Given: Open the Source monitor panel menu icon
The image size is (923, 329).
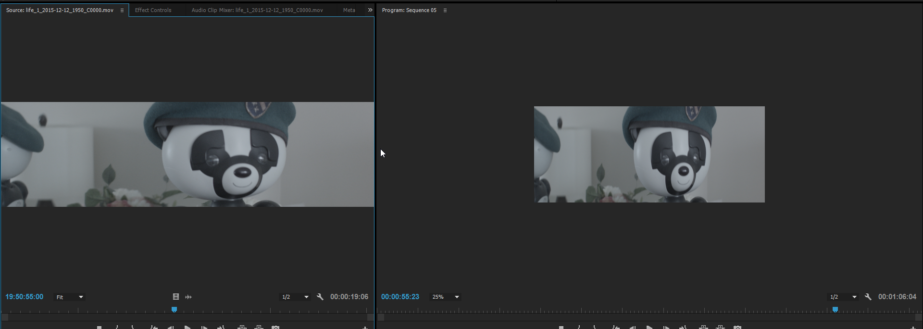Looking at the screenshot, I should (x=122, y=10).
